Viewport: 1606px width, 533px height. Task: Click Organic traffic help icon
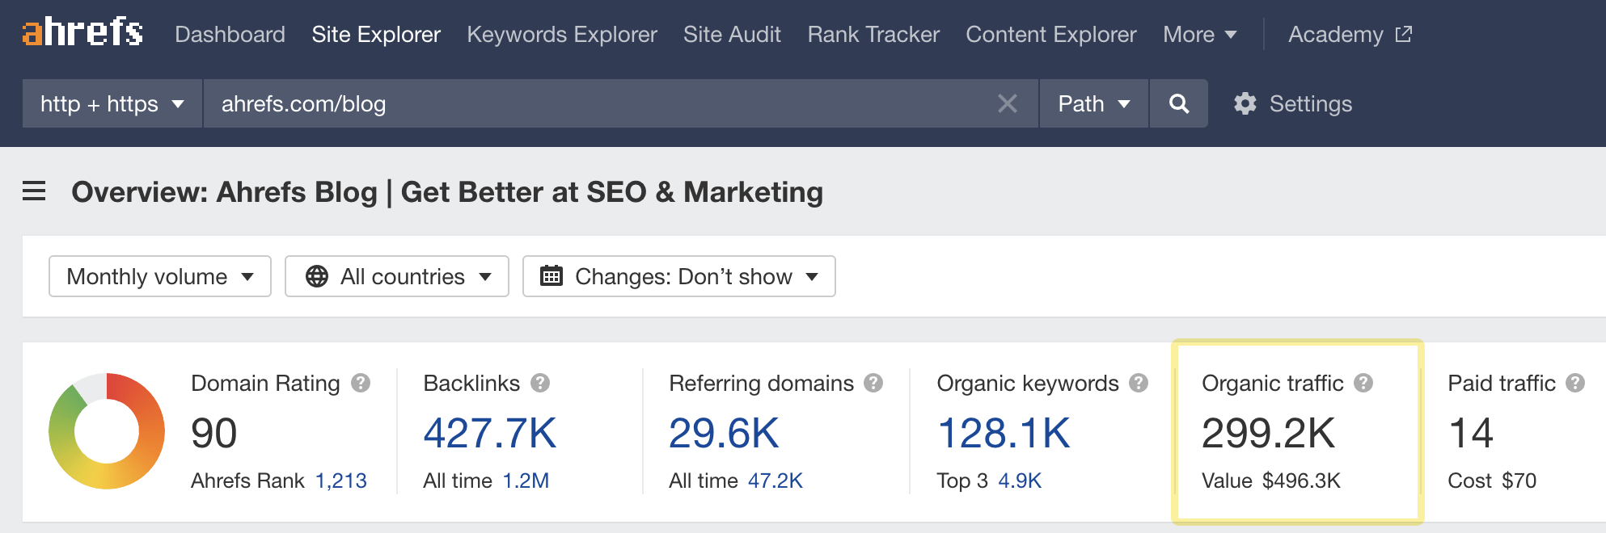click(x=1363, y=383)
